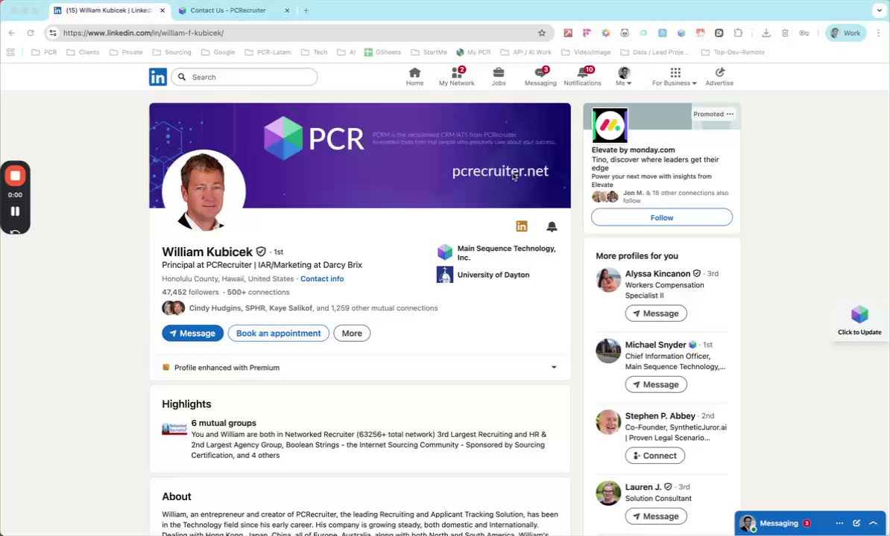View Notifications with badge of 10
890x536 pixels.
point(582,77)
